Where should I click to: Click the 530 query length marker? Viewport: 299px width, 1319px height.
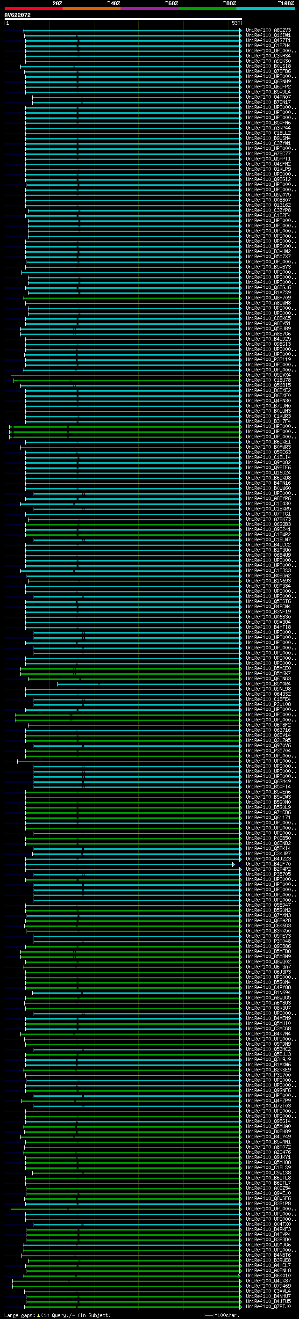click(x=235, y=23)
